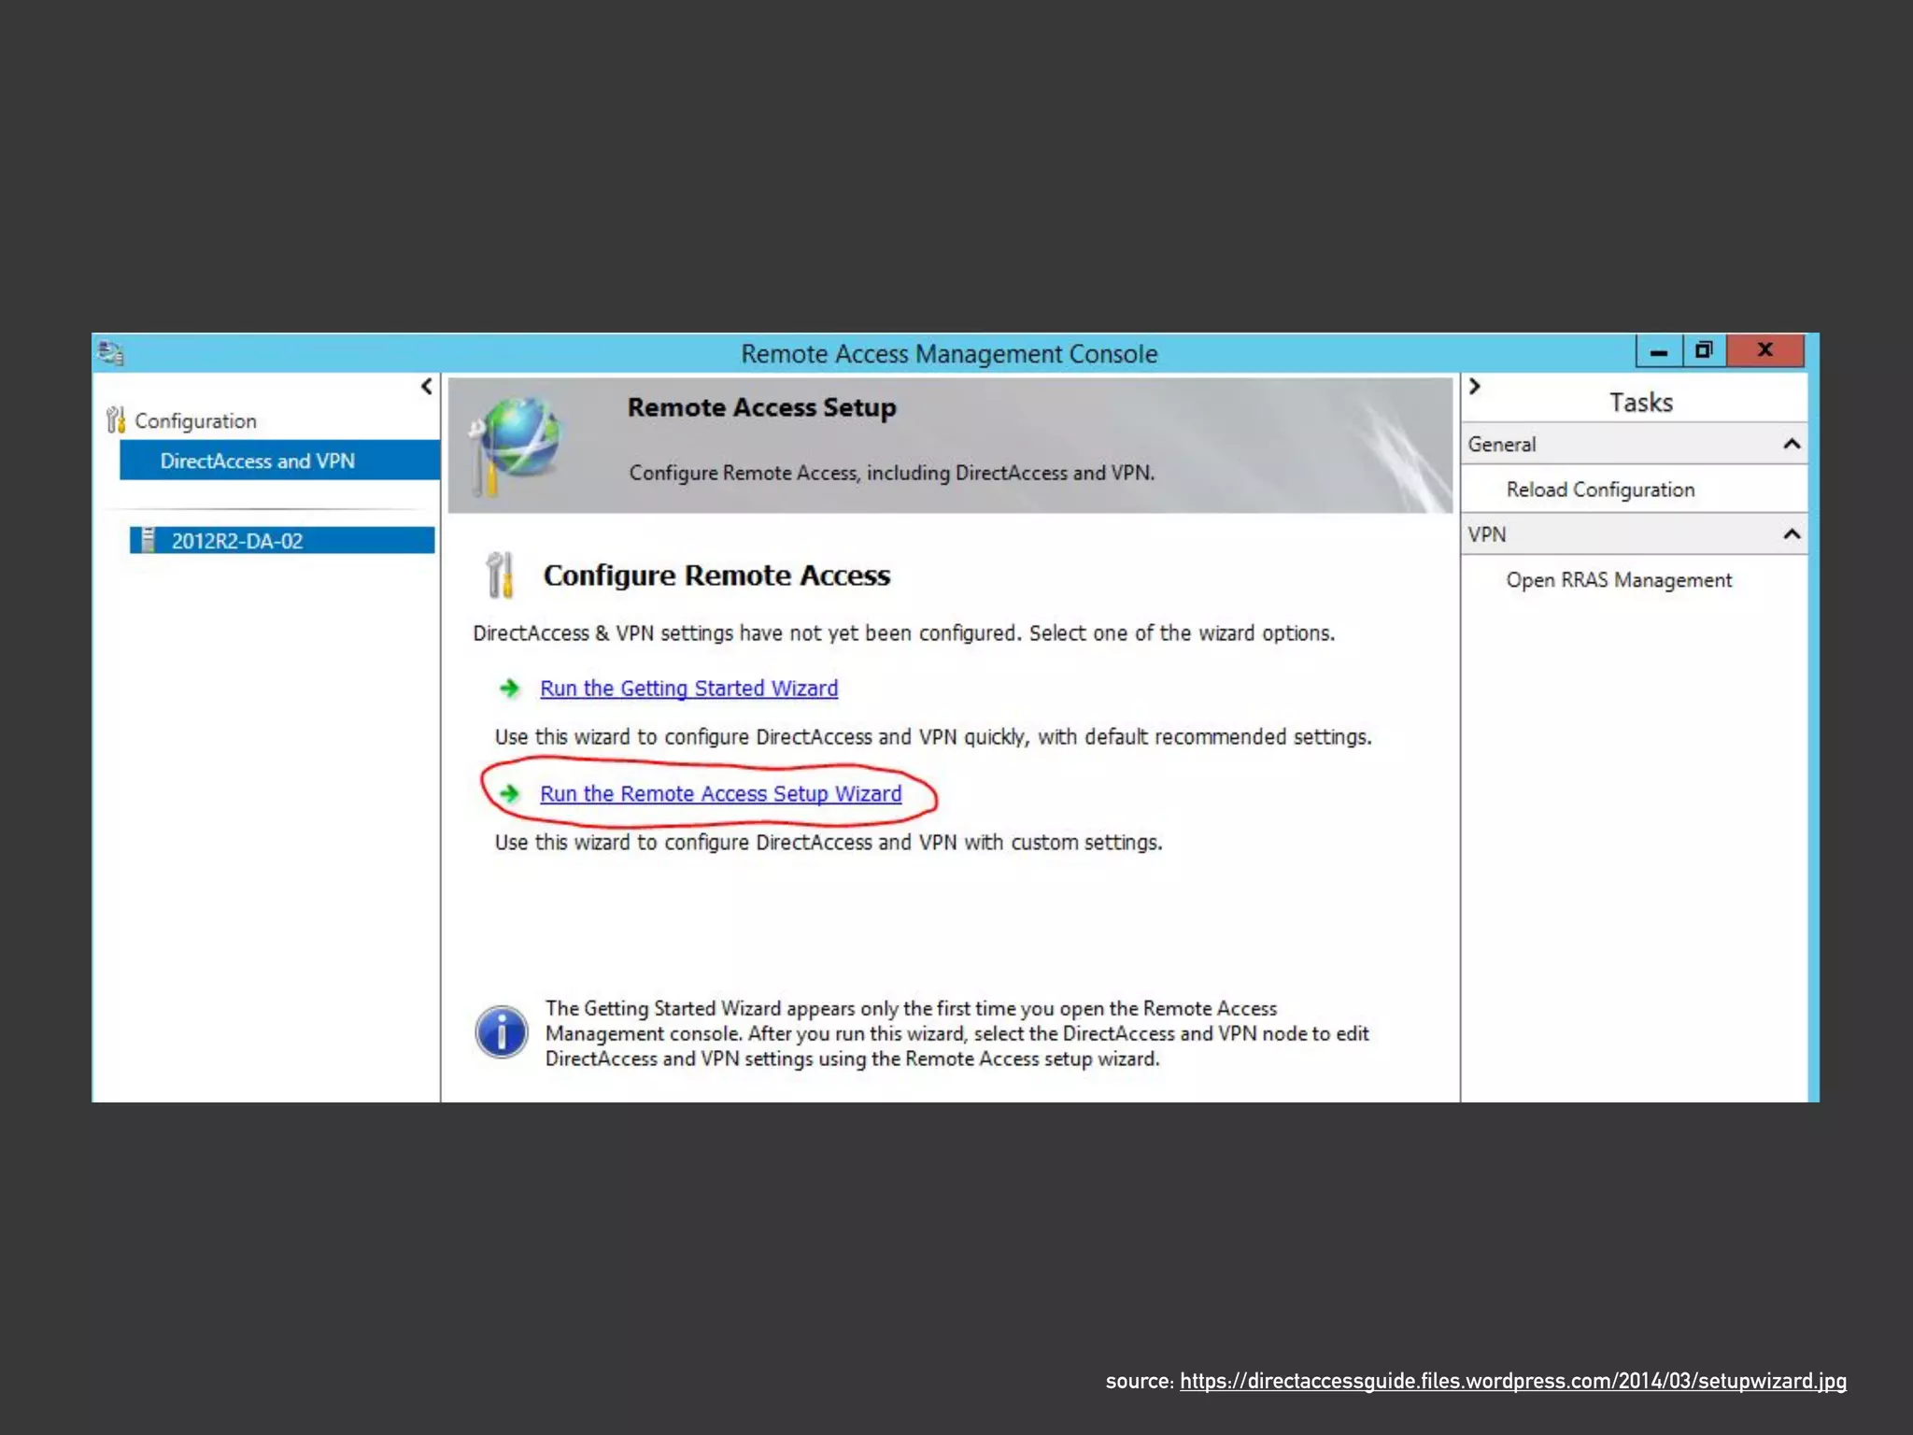Click the console app icon in title bar
Viewport: 1913px width, 1435px height.
pos(111,353)
